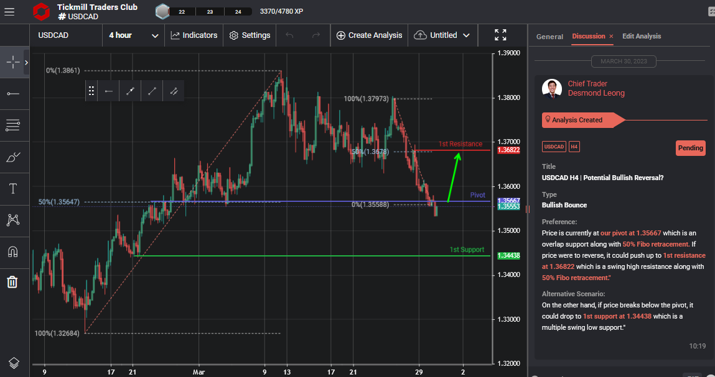Choose arrow line in floating toolbar

[x=131, y=91]
